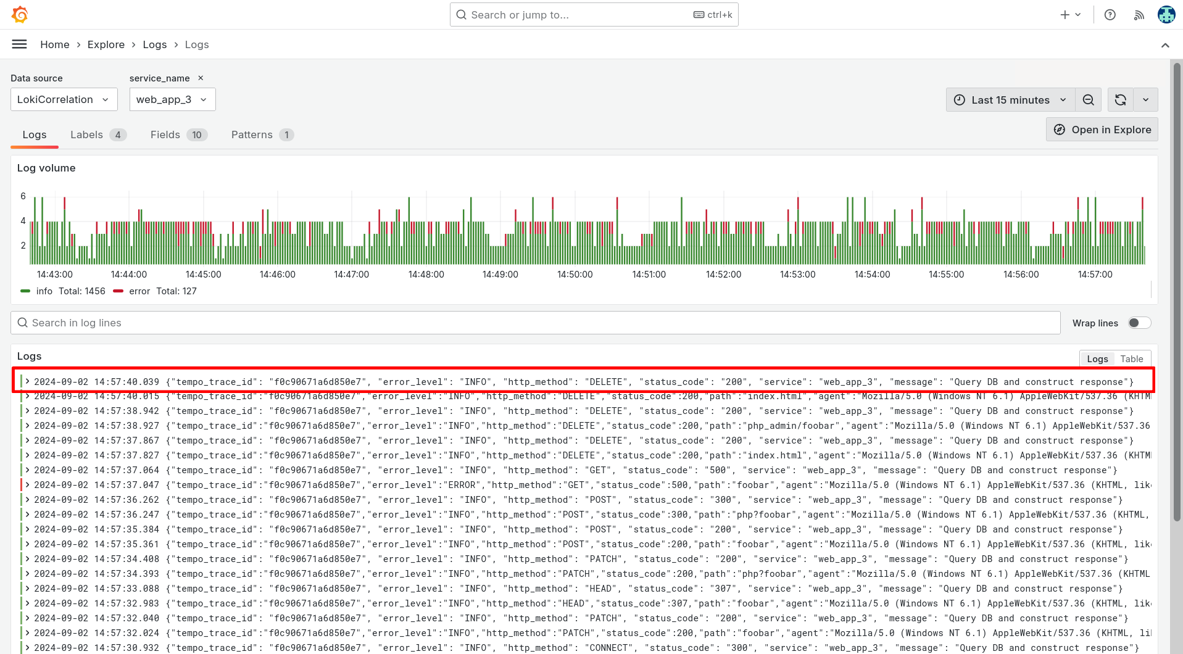1183x654 pixels.
Task: Click the zoom out time range icon
Action: 1089,100
